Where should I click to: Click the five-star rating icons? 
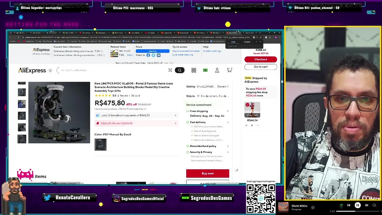[x=103, y=96]
